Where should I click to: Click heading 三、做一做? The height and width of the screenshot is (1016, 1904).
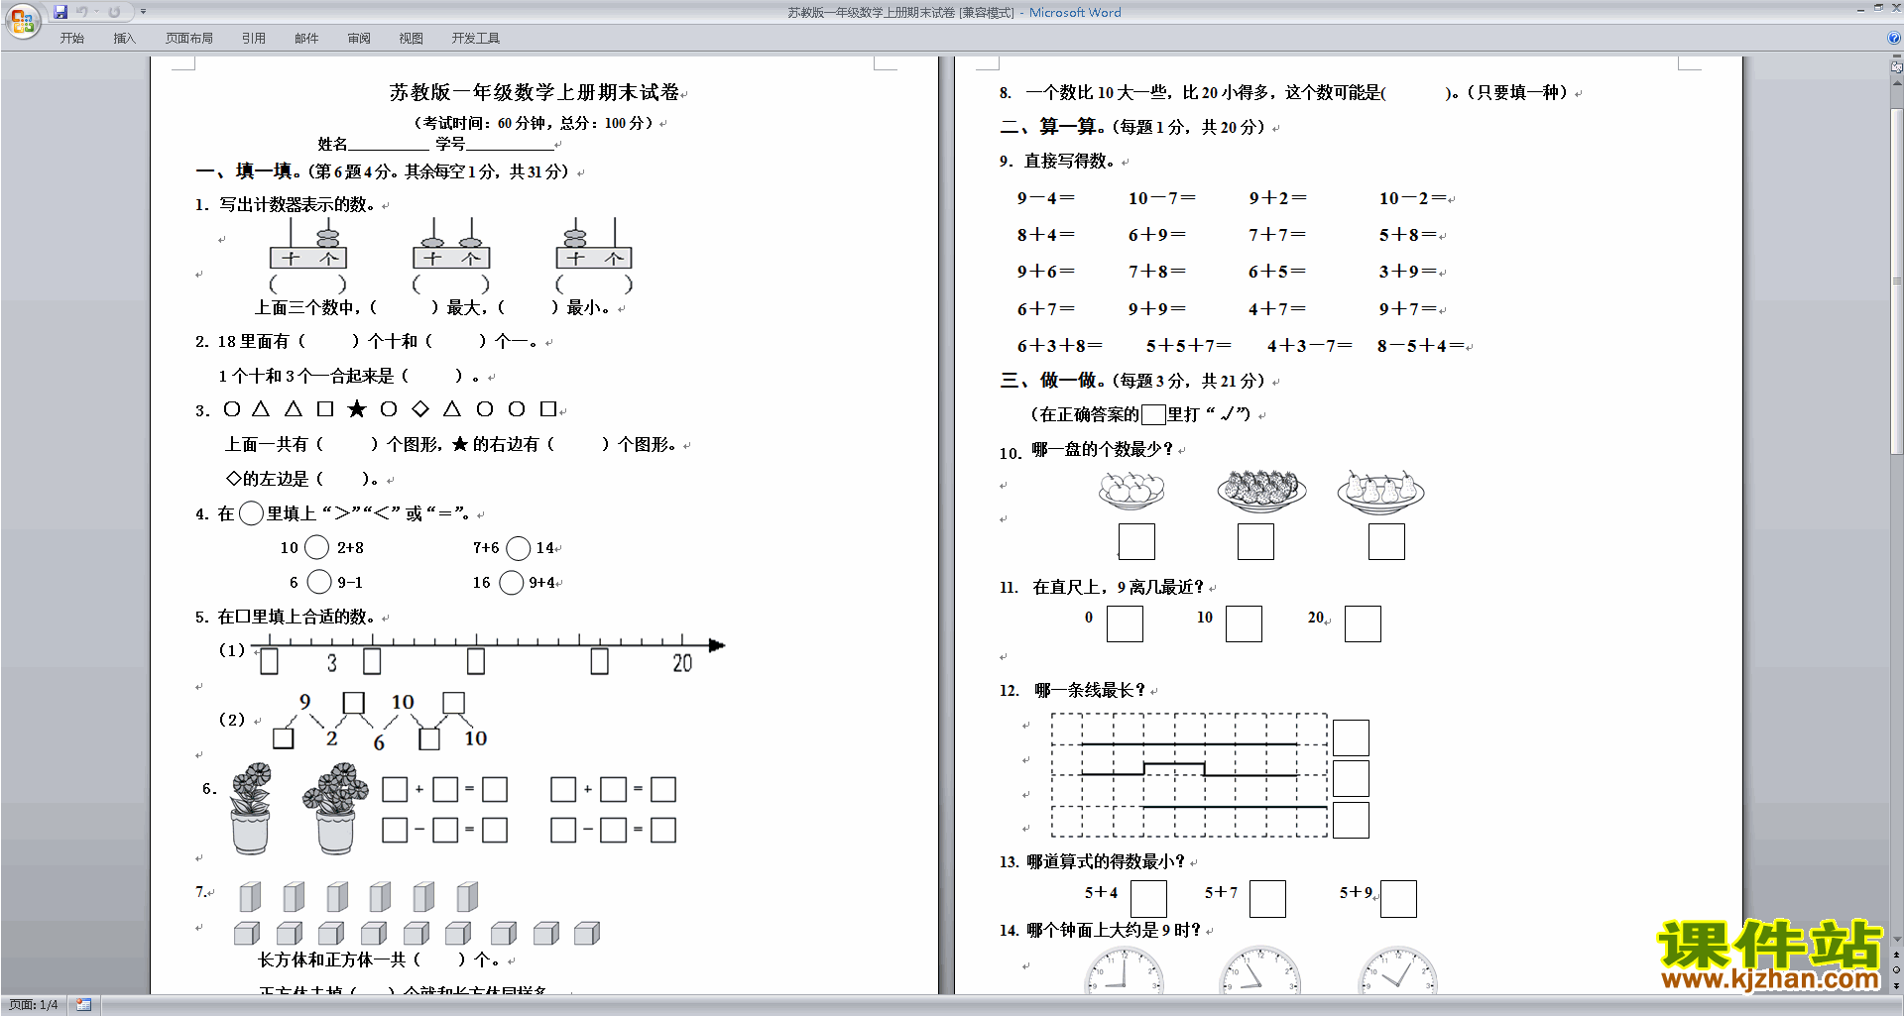1051,381
